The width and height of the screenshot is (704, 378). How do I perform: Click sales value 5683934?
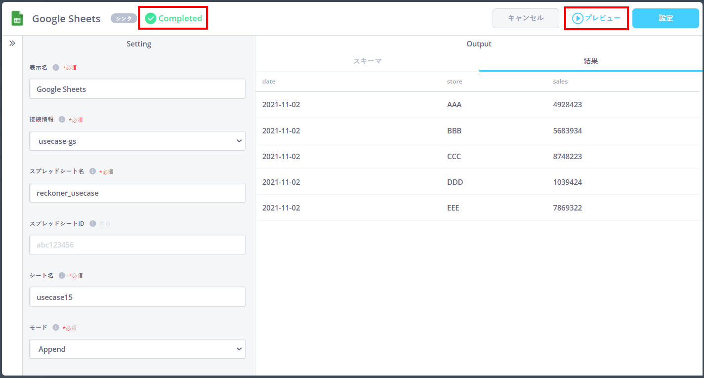click(568, 130)
